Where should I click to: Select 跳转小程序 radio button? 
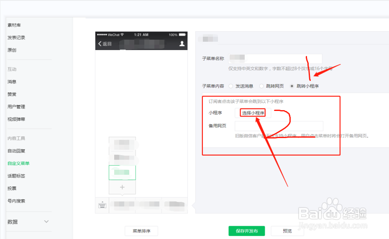click(x=292, y=86)
